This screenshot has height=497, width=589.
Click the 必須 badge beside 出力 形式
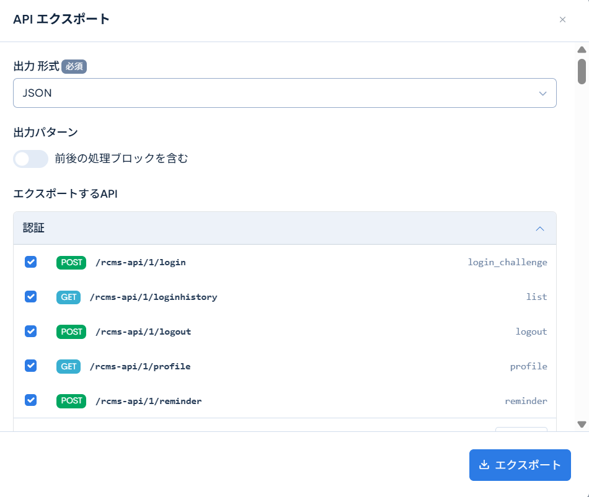[x=73, y=66]
